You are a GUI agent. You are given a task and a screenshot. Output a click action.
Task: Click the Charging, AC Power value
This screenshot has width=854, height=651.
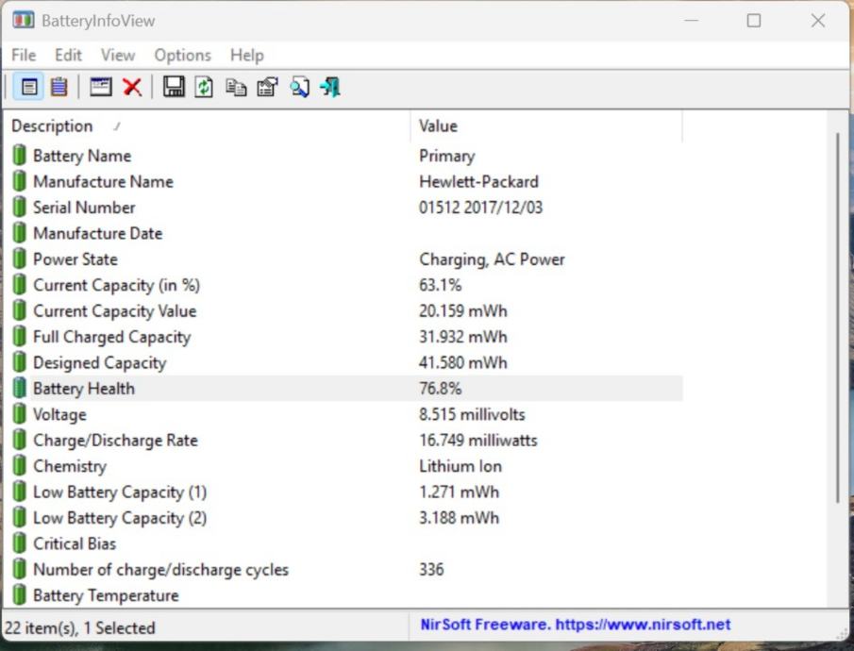[492, 259]
